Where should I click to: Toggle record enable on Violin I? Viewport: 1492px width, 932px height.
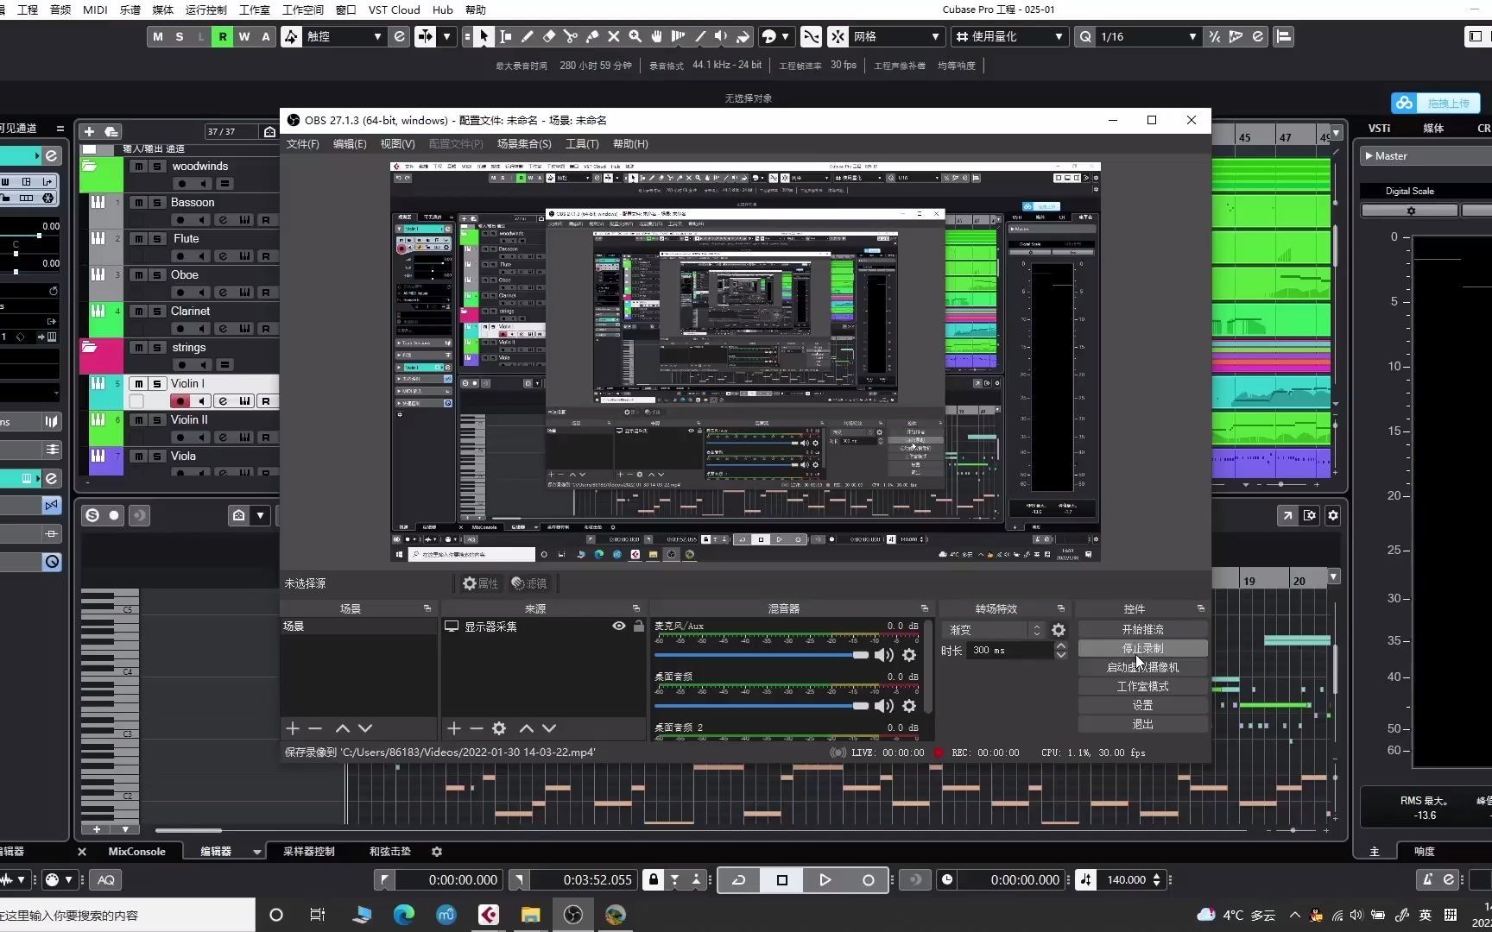pos(180,401)
